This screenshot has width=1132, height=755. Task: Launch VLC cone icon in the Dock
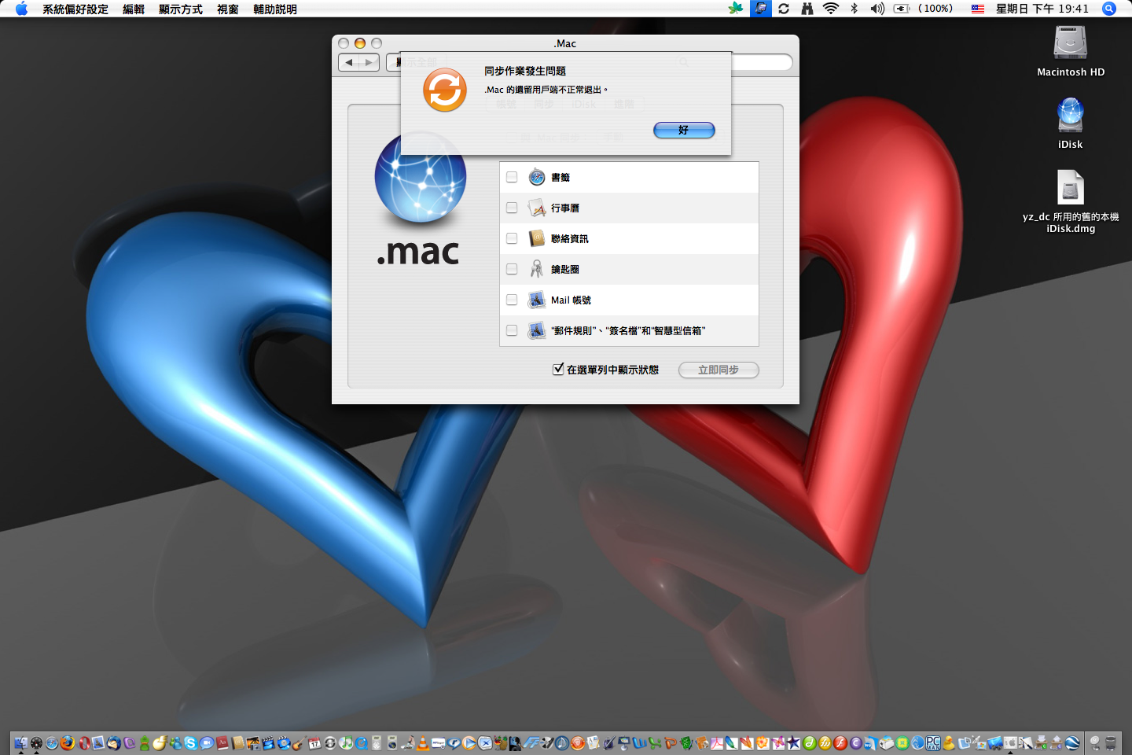point(423,742)
